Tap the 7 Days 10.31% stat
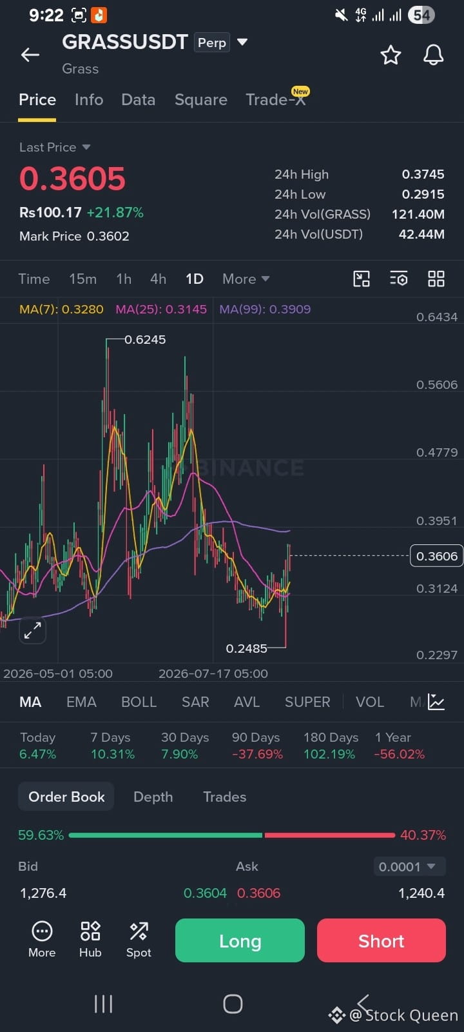 click(x=113, y=746)
